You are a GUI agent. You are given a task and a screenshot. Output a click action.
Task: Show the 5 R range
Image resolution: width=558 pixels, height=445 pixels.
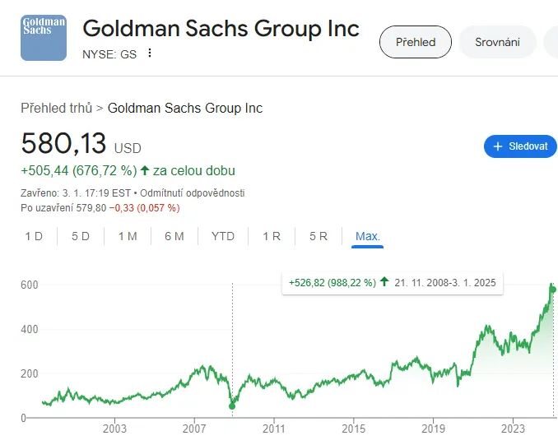pyautogui.click(x=319, y=236)
